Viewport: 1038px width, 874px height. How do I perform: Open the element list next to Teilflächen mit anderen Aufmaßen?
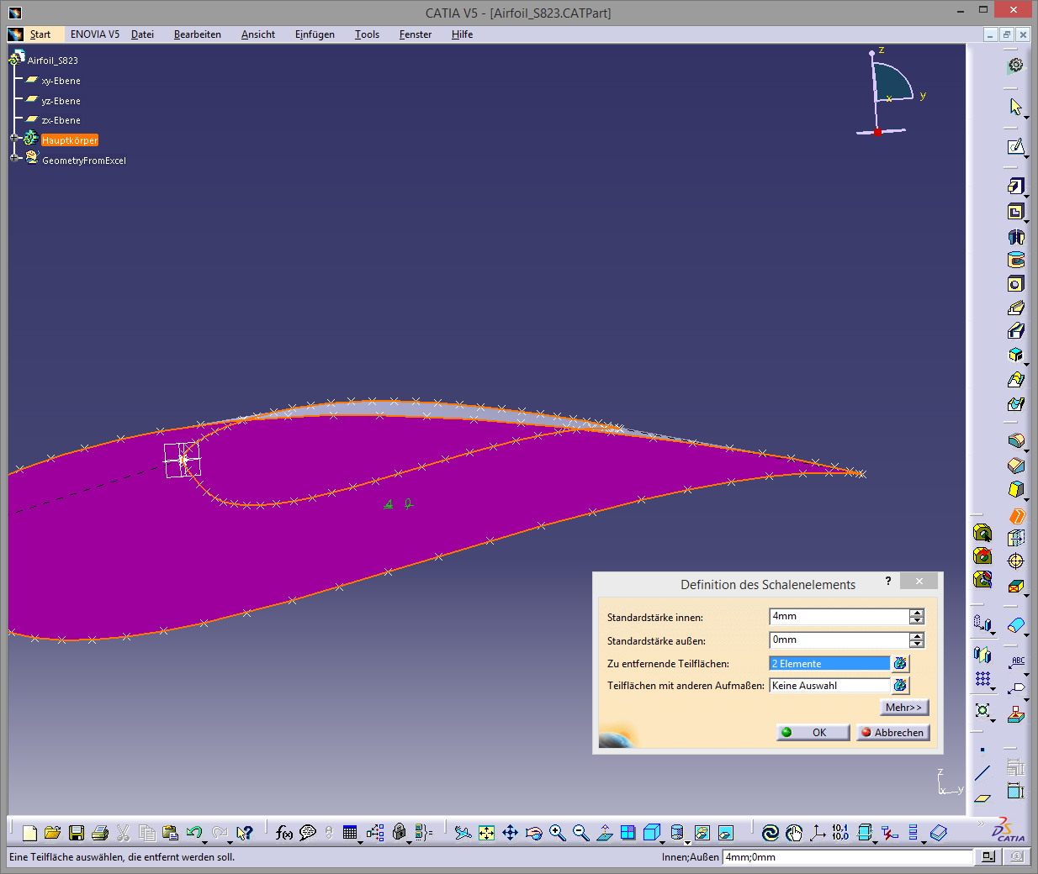point(900,685)
